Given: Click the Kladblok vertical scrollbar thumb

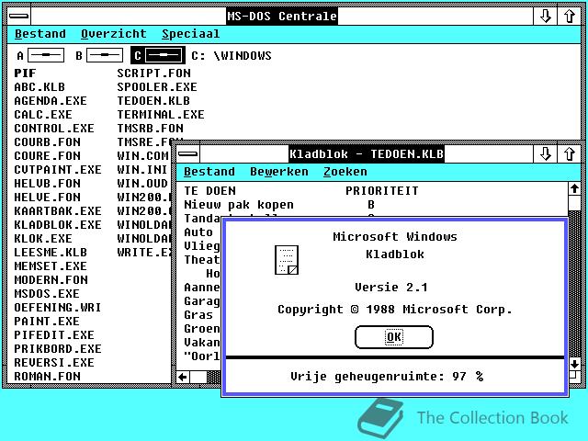Looking at the screenshot, I should point(574,203).
